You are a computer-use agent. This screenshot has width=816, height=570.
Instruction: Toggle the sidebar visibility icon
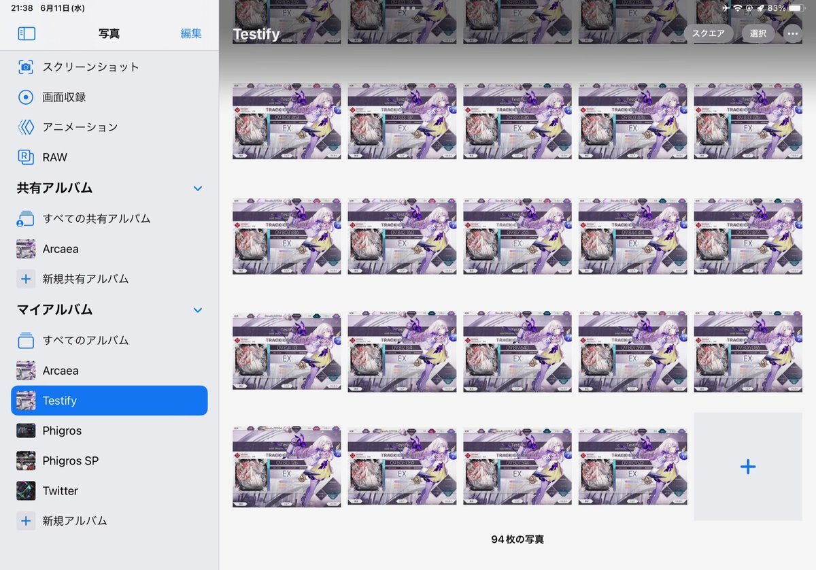coord(27,33)
